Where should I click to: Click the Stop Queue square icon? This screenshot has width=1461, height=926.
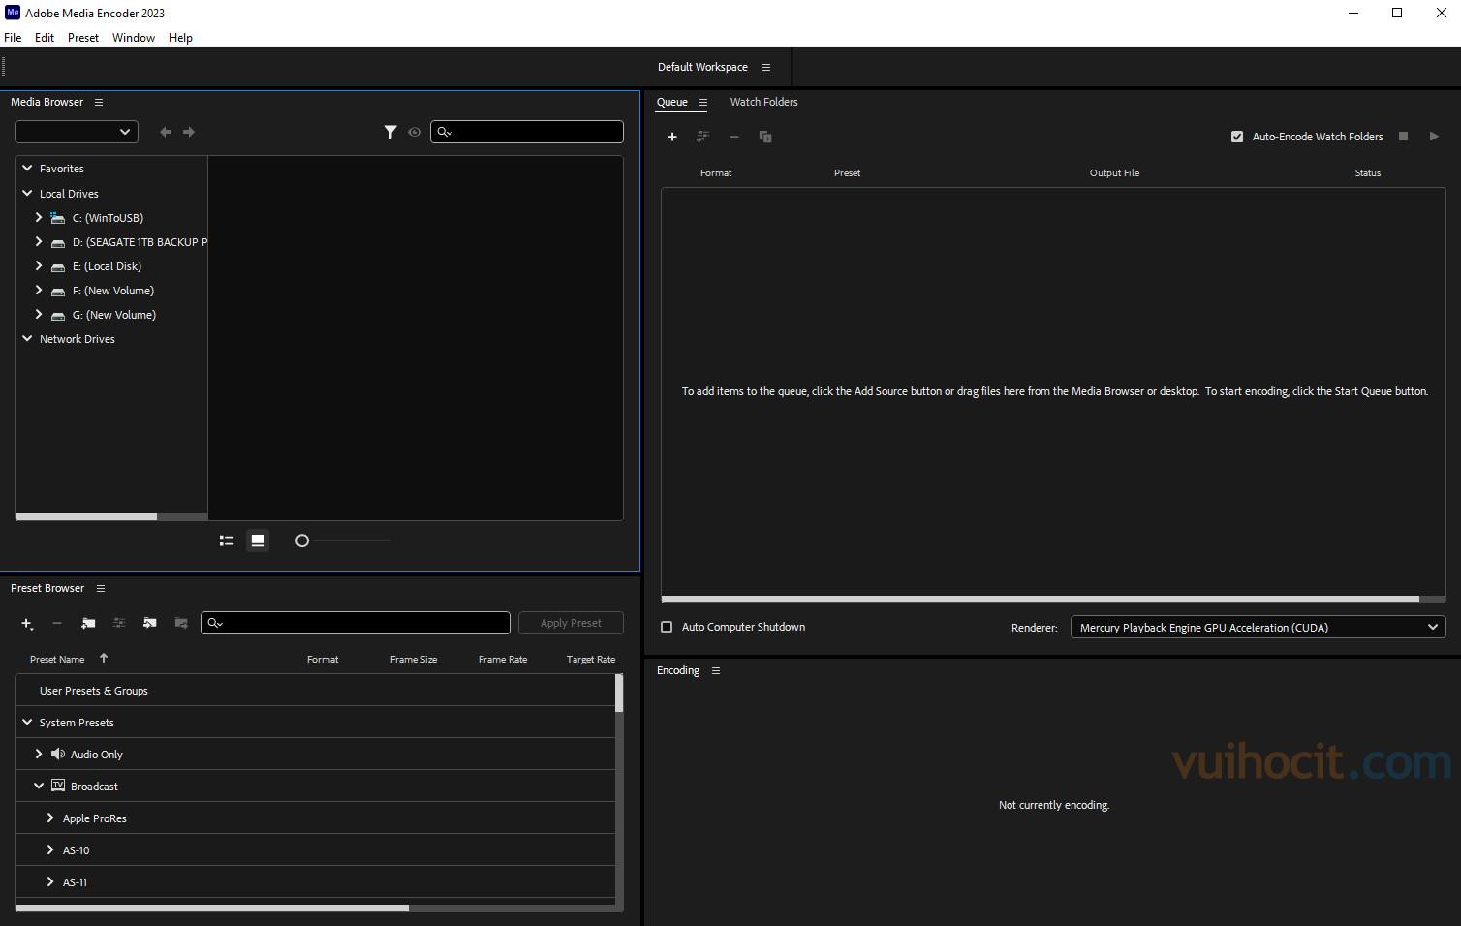coord(1403,137)
